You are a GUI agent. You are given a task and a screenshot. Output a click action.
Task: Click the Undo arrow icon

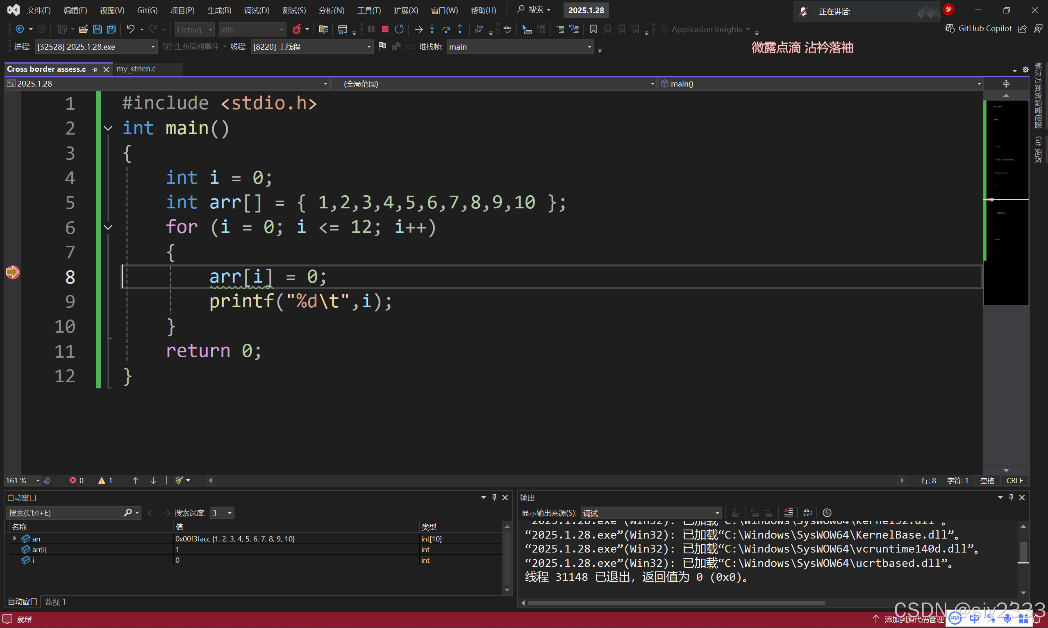tap(130, 29)
